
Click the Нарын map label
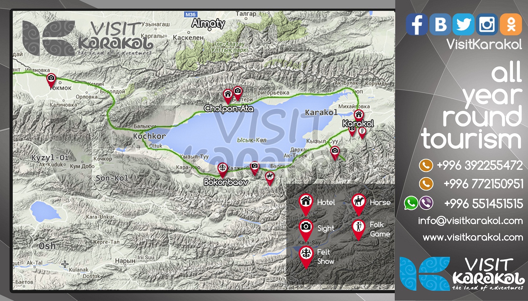(x=125, y=261)
